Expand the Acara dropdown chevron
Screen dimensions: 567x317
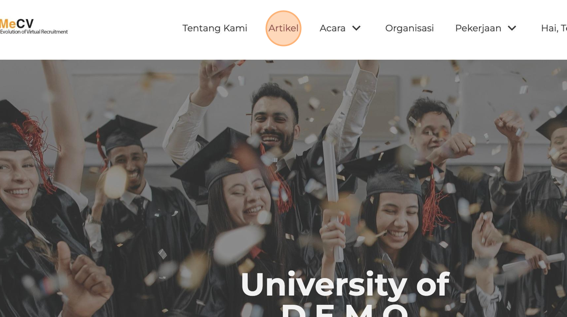[x=356, y=28]
